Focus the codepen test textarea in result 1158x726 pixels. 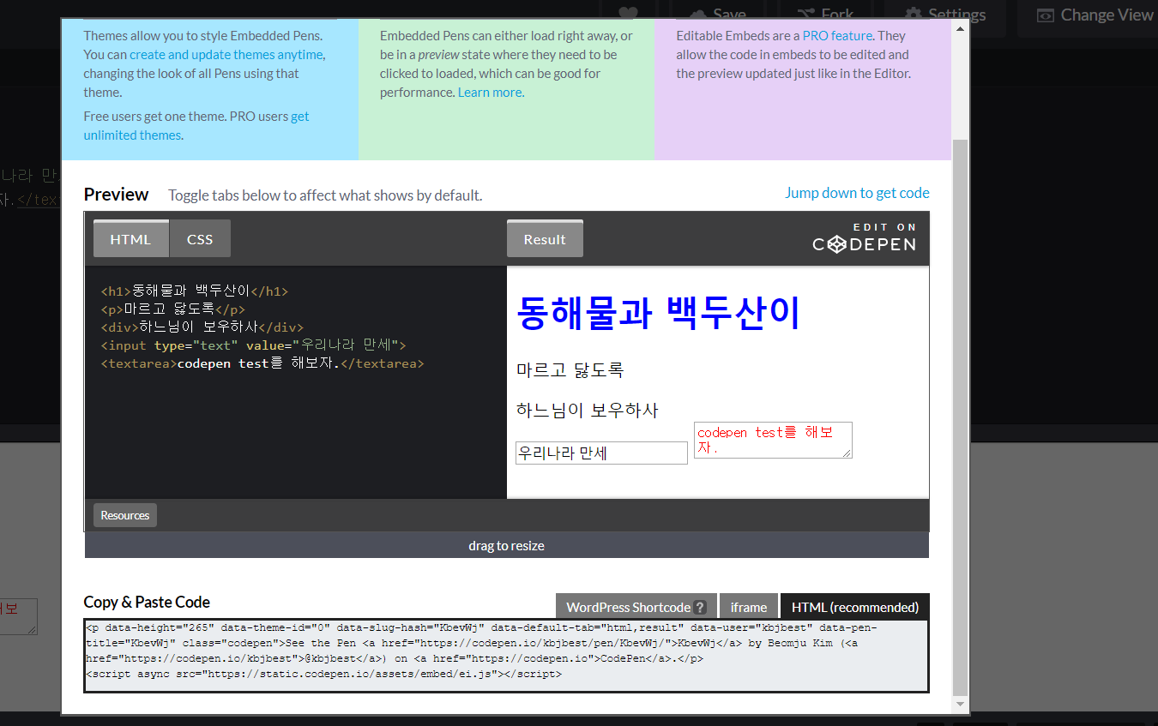point(773,440)
